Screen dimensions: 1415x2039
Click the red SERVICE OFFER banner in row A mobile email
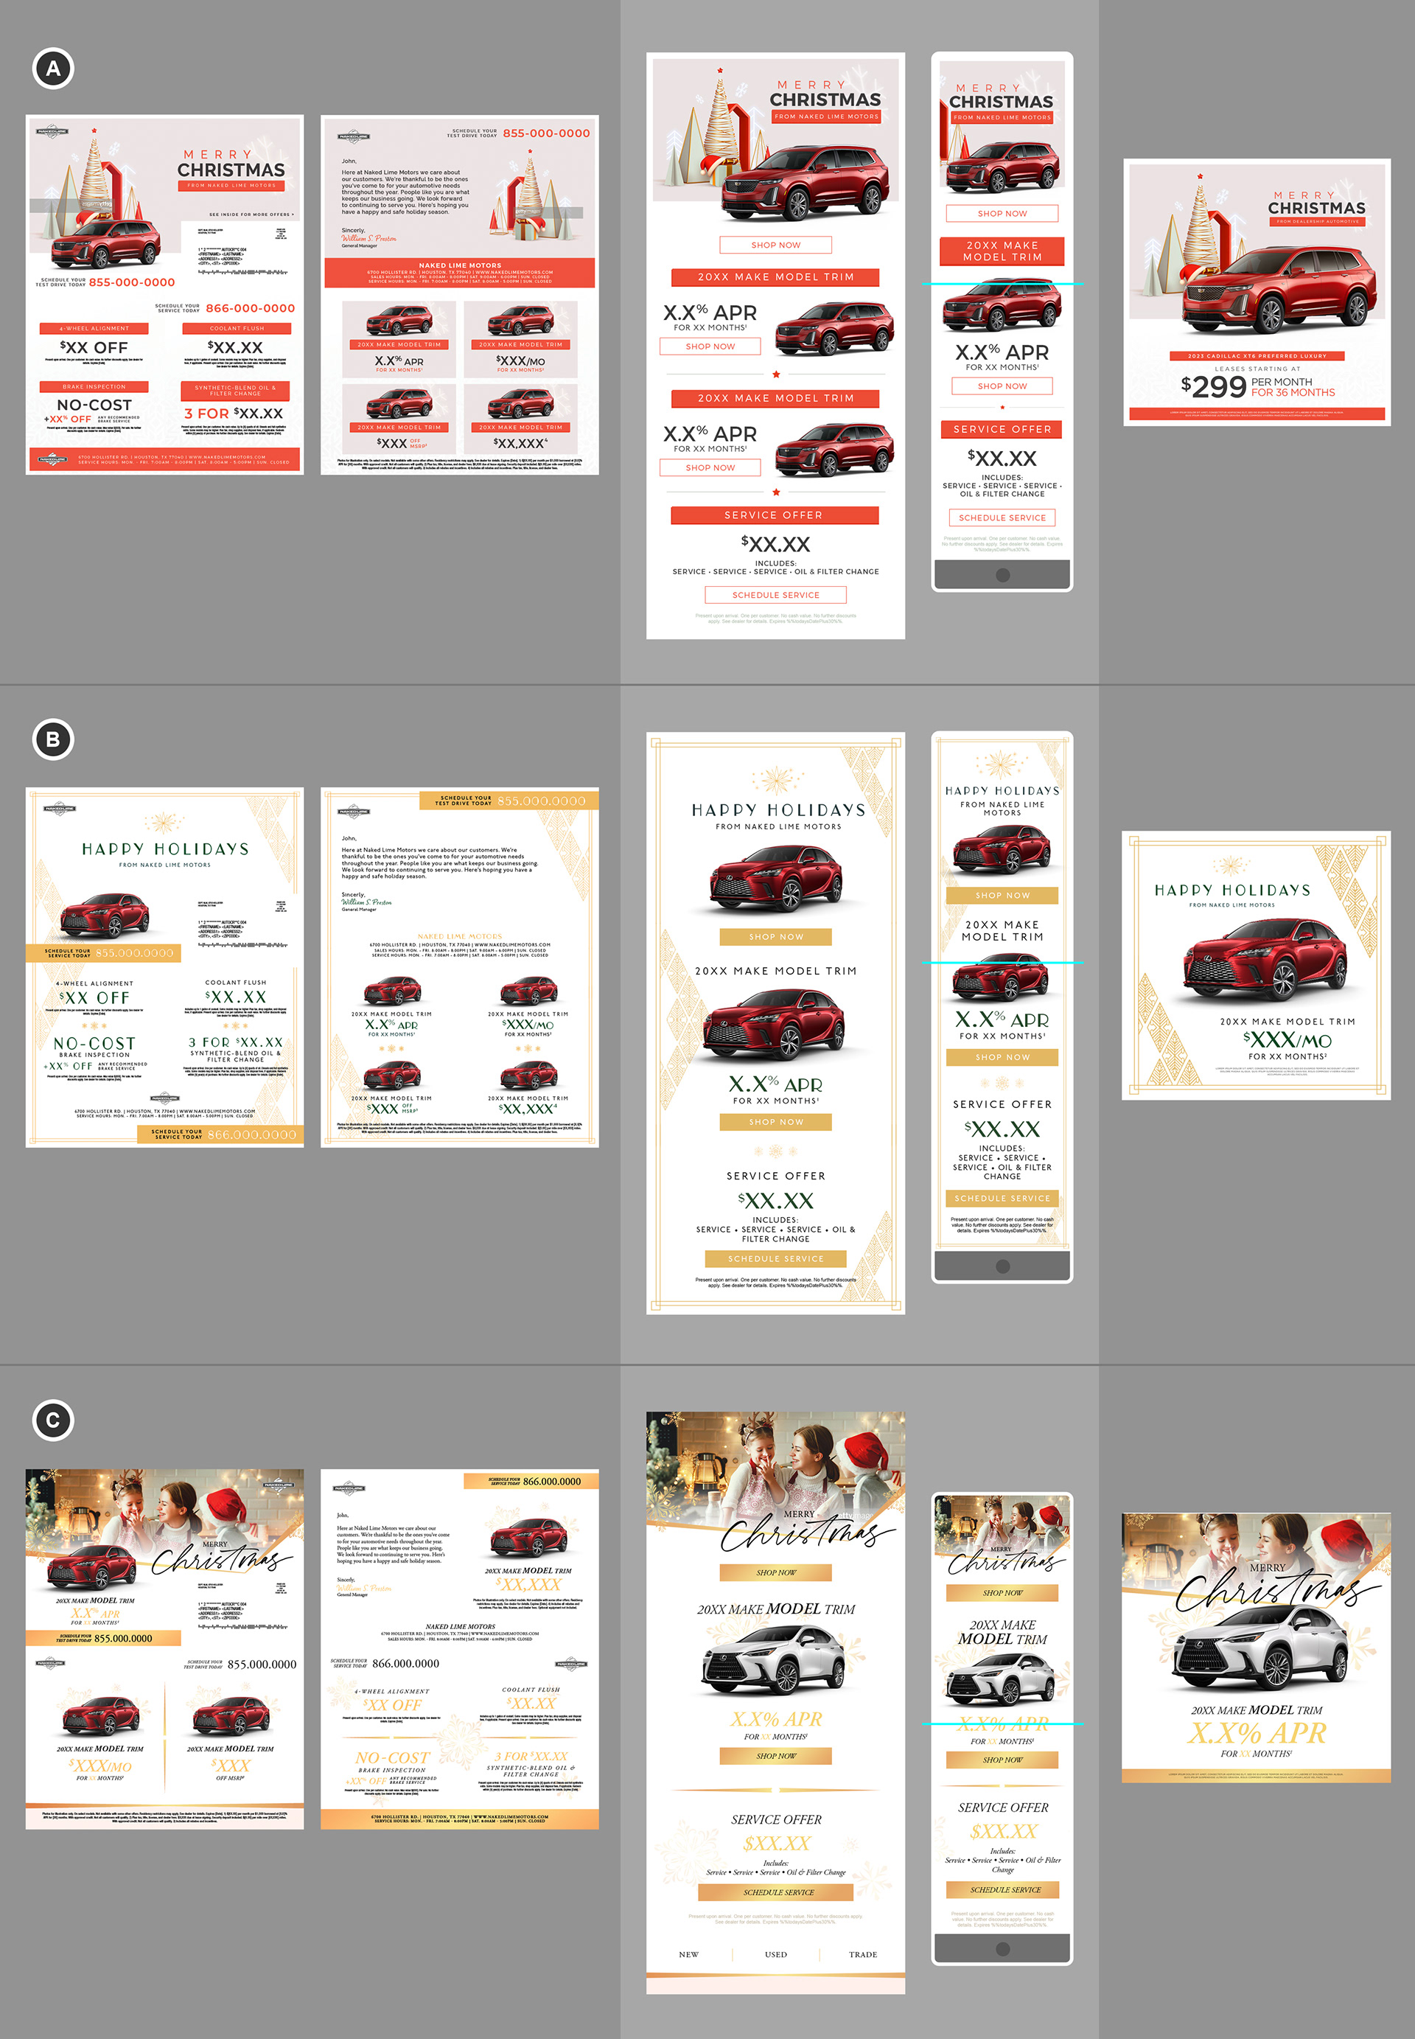click(x=1002, y=429)
